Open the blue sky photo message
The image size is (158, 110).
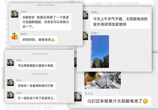[x=100, y=52]
